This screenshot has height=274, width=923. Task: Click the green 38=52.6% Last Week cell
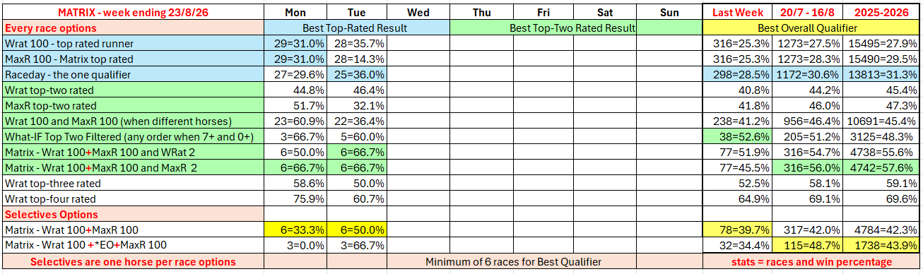737,136
